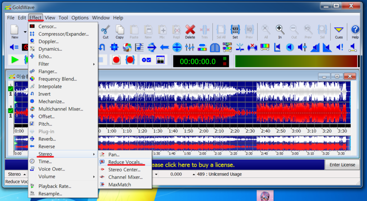Click the Fade out volume icon
The image size is (367, 201).
click(327, 47)
